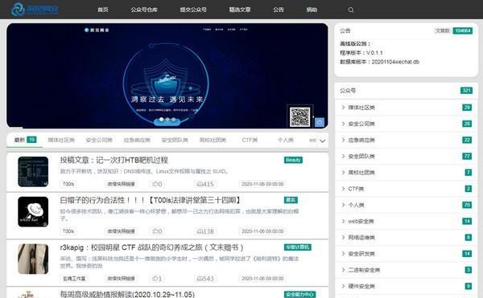Open the r3kapig CTF 战队 article
The image size is (483, 298).
click(x=151, y=247)
